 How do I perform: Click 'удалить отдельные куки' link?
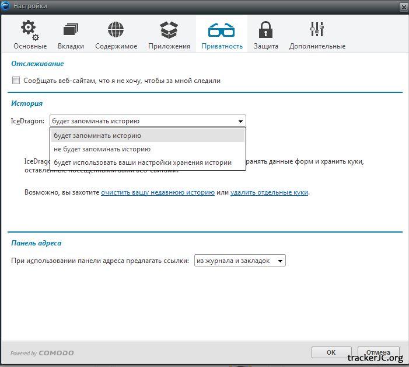tap(269, 192)
